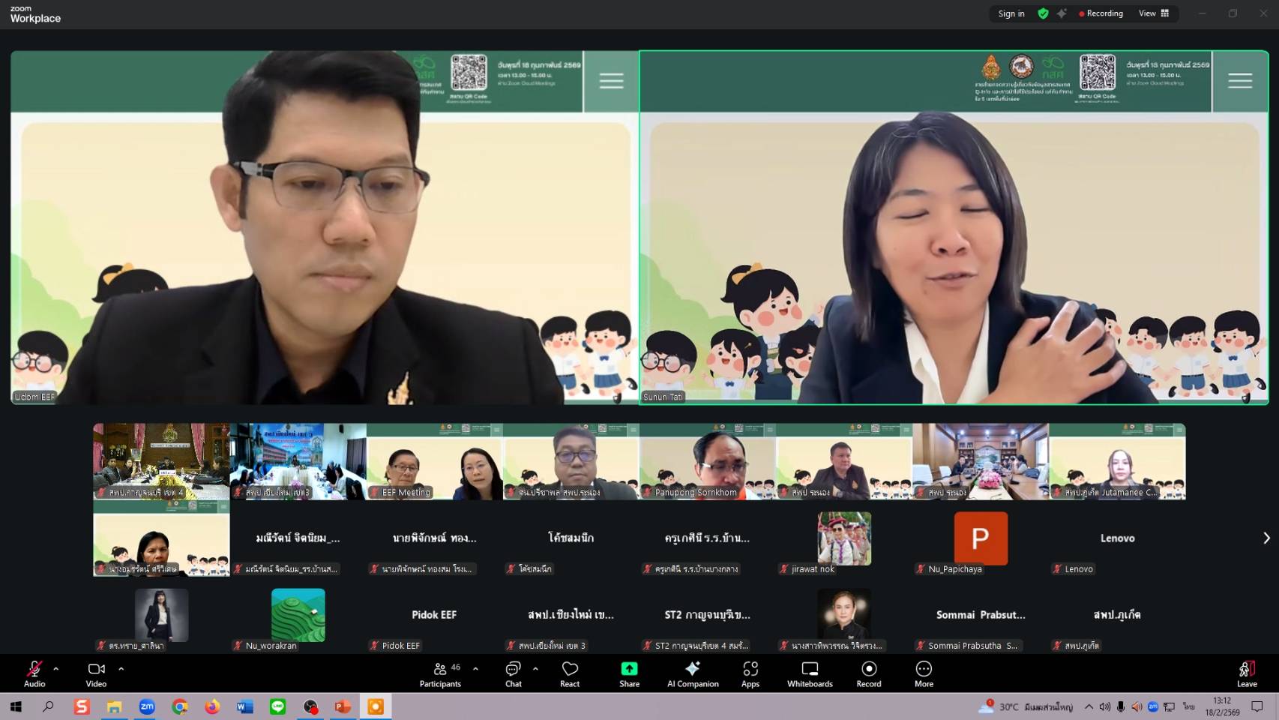Open the View layout menu
This screenshot has width=1279, height=720.
(x=1153, y=13)
